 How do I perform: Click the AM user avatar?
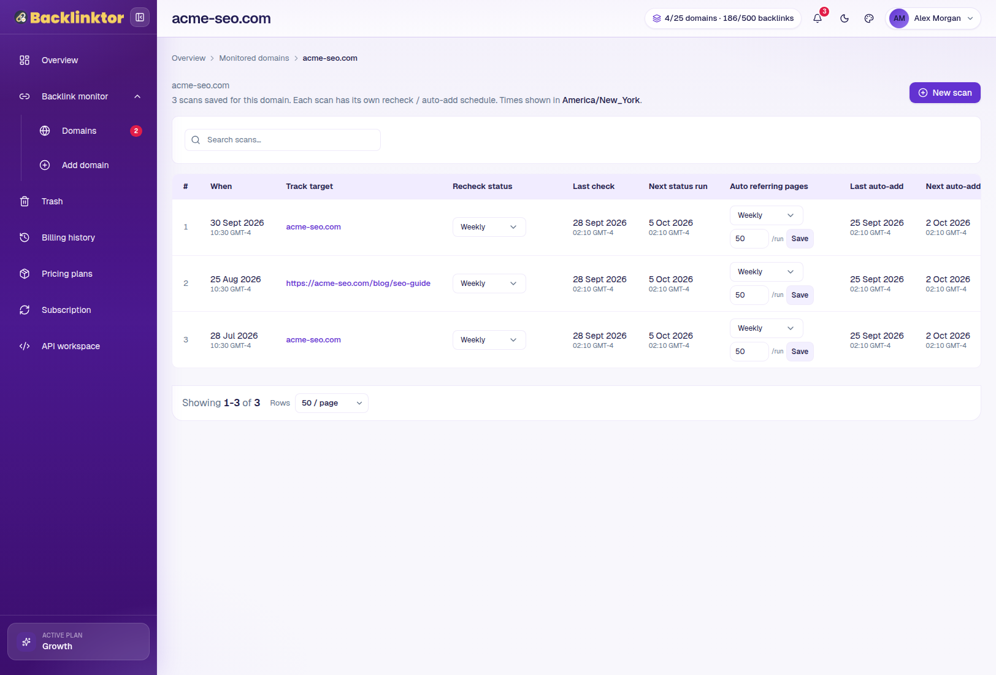pyautogui.click(x=899, y=18)
